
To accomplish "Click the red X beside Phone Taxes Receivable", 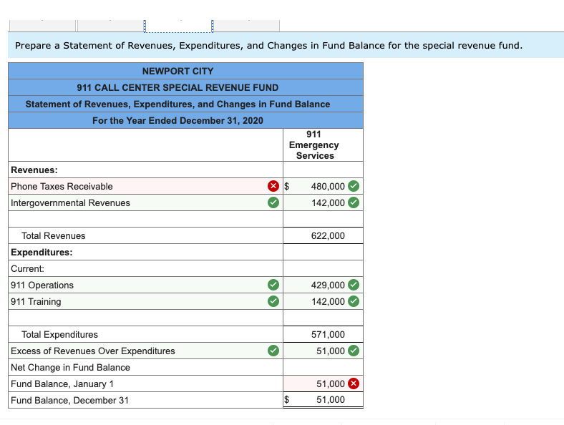I will (273, 186).
